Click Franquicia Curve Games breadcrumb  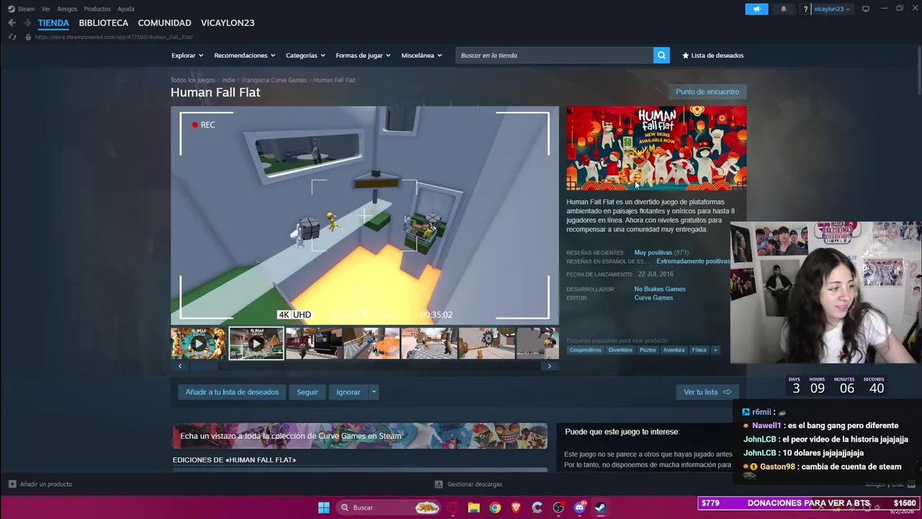pyautogui.click(x=274, y=80)
